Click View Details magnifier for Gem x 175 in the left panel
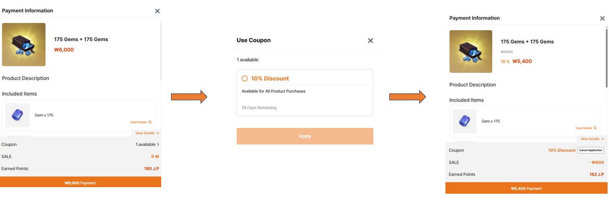 pos(141,122)
